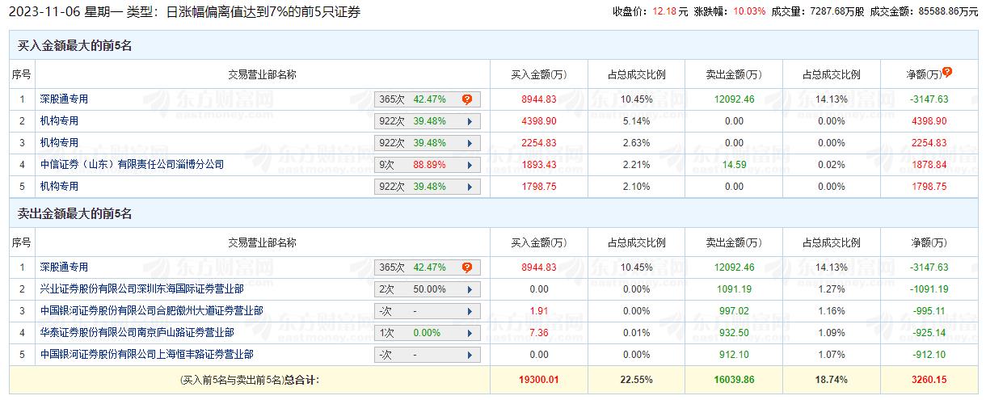The height and width of the screenshot is (400, 986).
Task: Open 中国银河证券合肥徽州大道证券营业部 link
Action: tap(151, 311)
